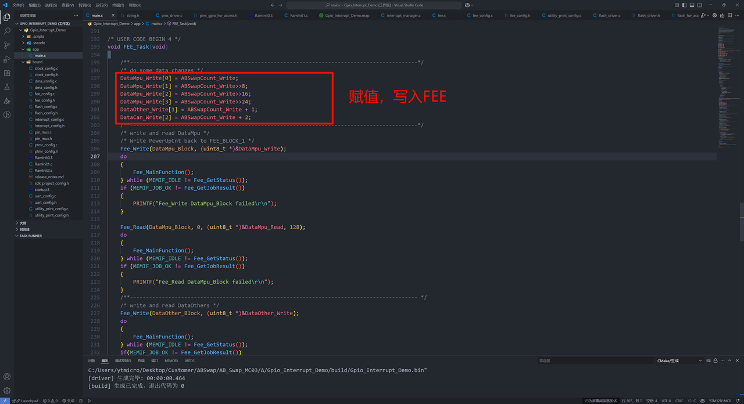Viewport: 744px width, 404px height.
Task: Open editor more actions ellipsis menu
Action: click(738, 16)
